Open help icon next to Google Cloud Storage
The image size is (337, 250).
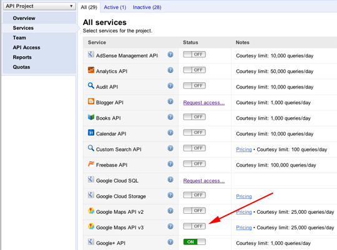click(170, 195)
